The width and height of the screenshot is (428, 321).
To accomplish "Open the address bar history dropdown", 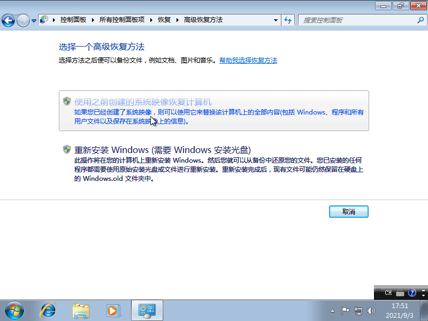I will pyautogui.click(x=276, y=20).
